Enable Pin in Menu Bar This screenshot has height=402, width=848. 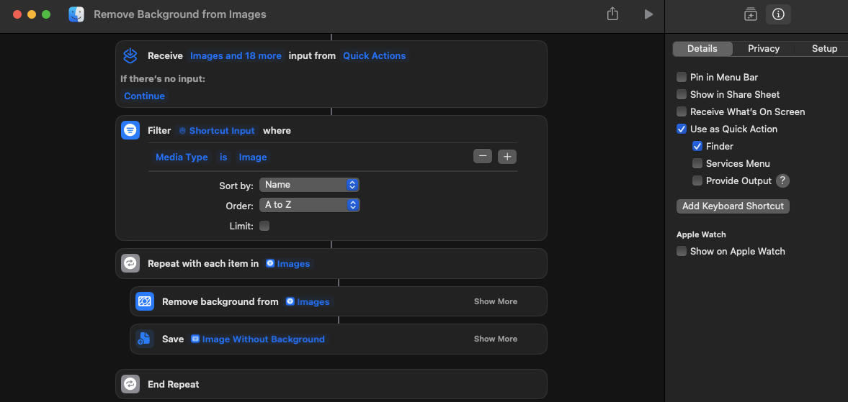(x=682, y=77)
